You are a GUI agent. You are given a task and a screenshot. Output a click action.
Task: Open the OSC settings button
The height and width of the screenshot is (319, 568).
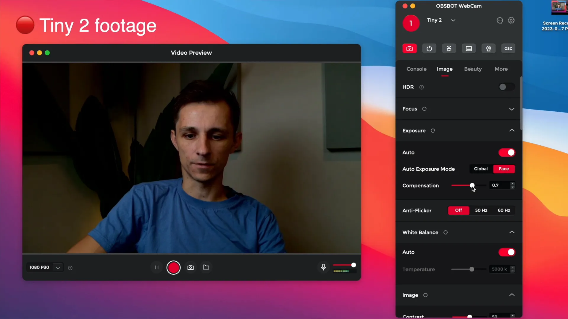(508, 48)
